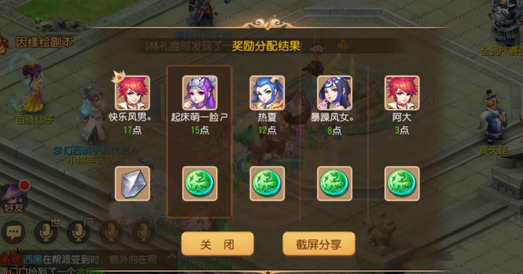Open the chat bubble message button
Viewport: 523px width, 274px height.
click(14, 233)
